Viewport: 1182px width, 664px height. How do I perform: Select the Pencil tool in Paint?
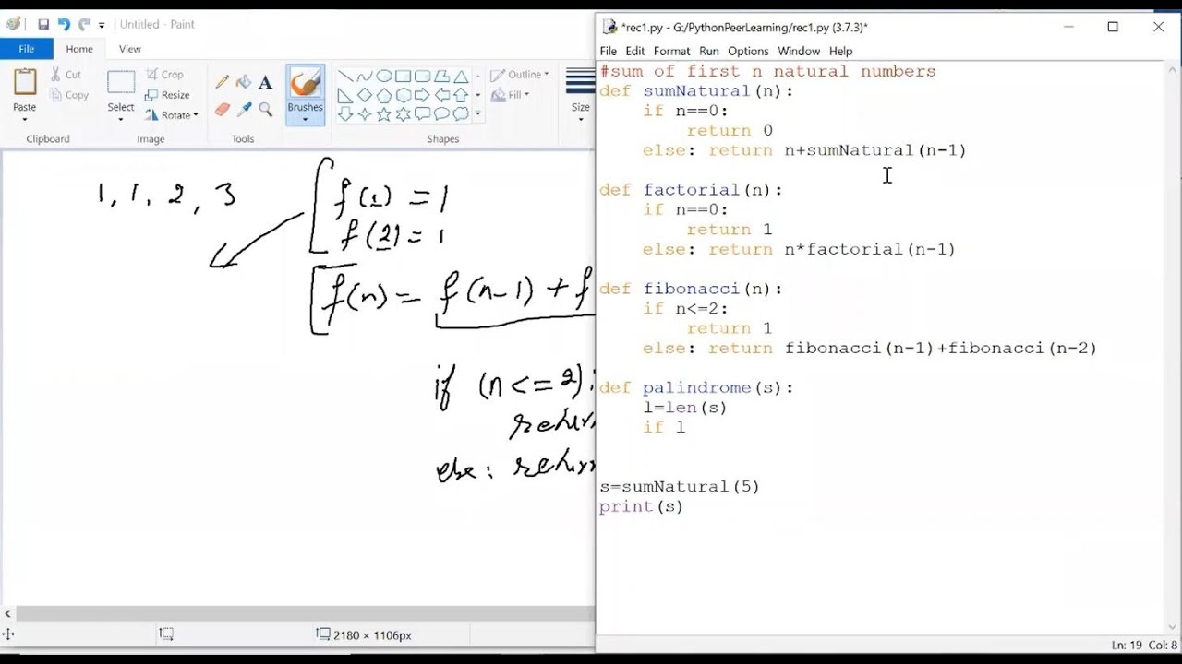[222, 82]
